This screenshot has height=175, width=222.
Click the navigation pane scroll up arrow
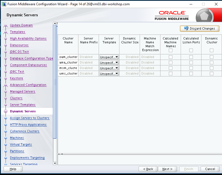point(55,23)
